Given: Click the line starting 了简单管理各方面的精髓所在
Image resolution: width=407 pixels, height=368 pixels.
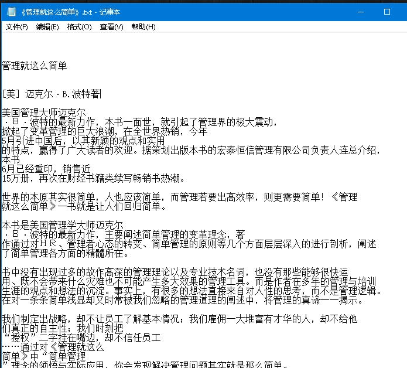Looking at the screenshot, I should pyautogui.click(x=65, y=253).
